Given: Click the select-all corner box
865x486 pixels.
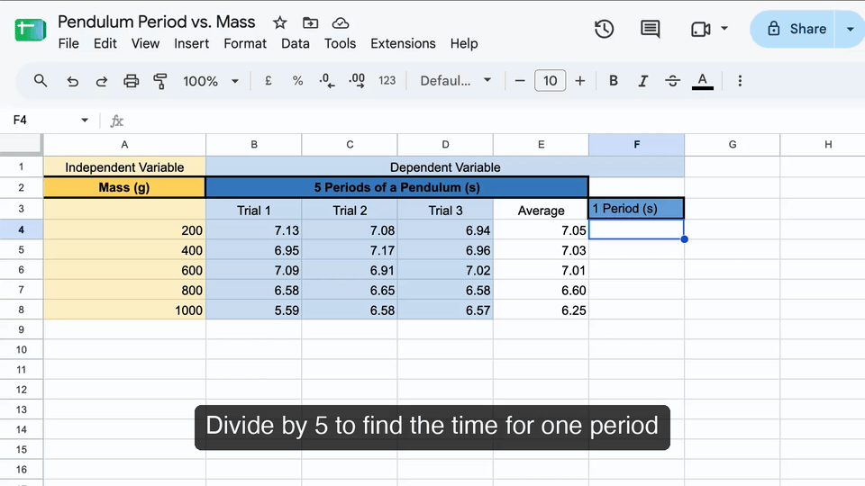Looking at the screenshot, I should [x=21, y=144].
